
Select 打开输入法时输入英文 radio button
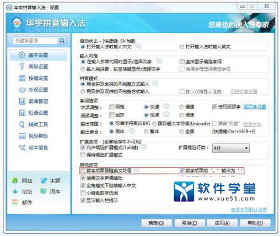181,47
